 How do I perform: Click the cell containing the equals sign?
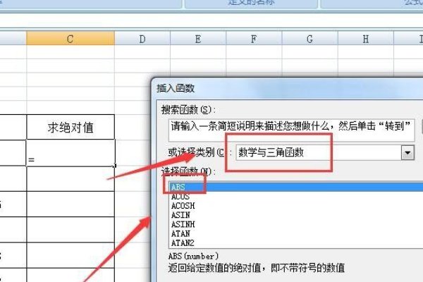point(70,153)
